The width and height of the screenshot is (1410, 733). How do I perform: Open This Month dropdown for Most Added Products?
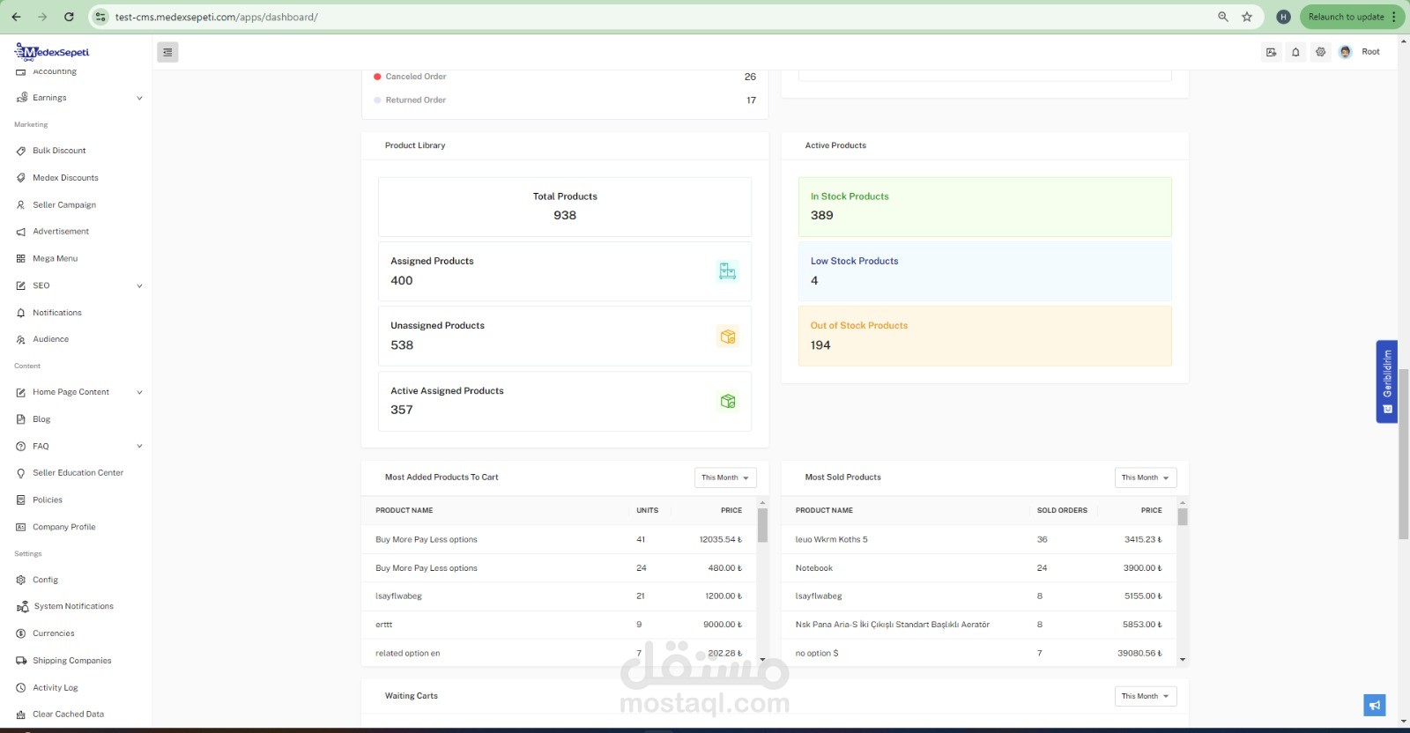725,478
